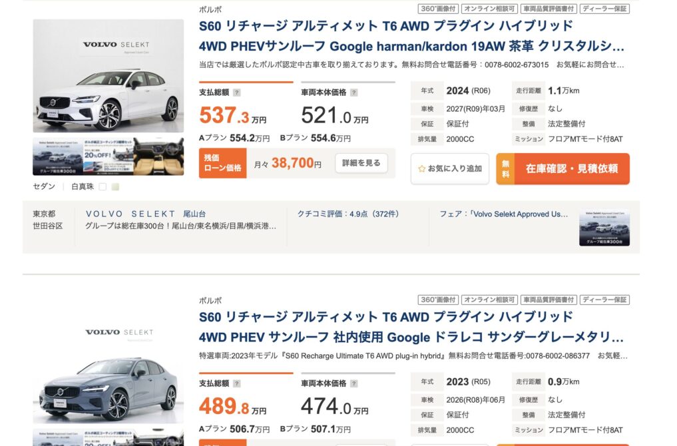Open the VOLVO SELEKT 尾山台 dealer link
The height and width of the screenshot is (446, 677).
(x=146, y=214)
